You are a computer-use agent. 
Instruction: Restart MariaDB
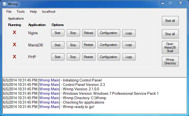(x=89, y=45)
